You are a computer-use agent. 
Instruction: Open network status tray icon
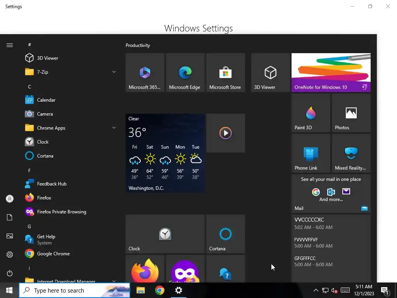click(325, 290)
